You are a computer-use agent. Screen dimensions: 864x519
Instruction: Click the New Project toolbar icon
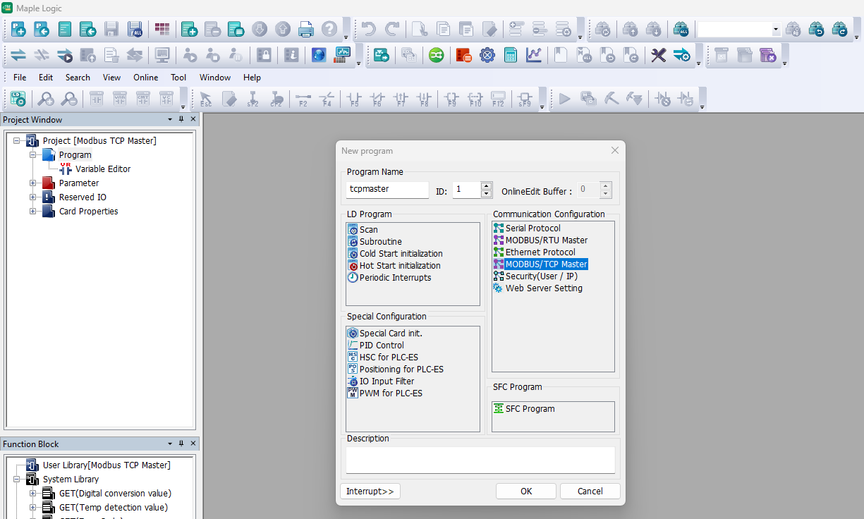pyautogui.click(x=18, y=29)
